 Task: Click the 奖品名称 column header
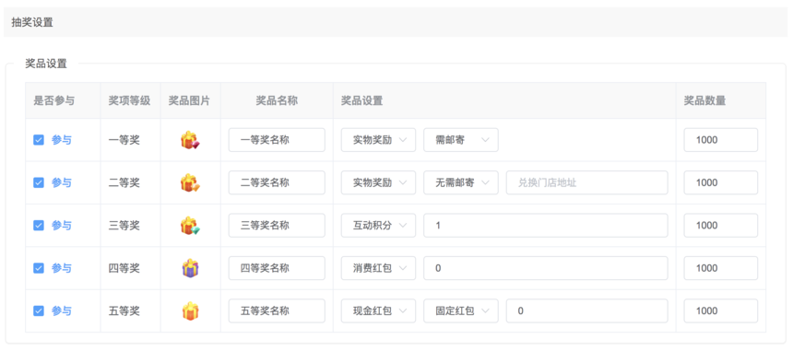click(277, 100)
